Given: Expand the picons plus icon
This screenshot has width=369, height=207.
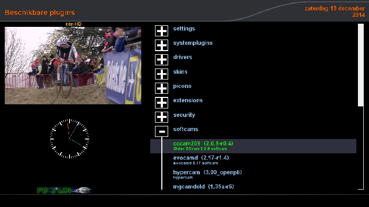Looking at the screenshot, I should pos(161,88).
